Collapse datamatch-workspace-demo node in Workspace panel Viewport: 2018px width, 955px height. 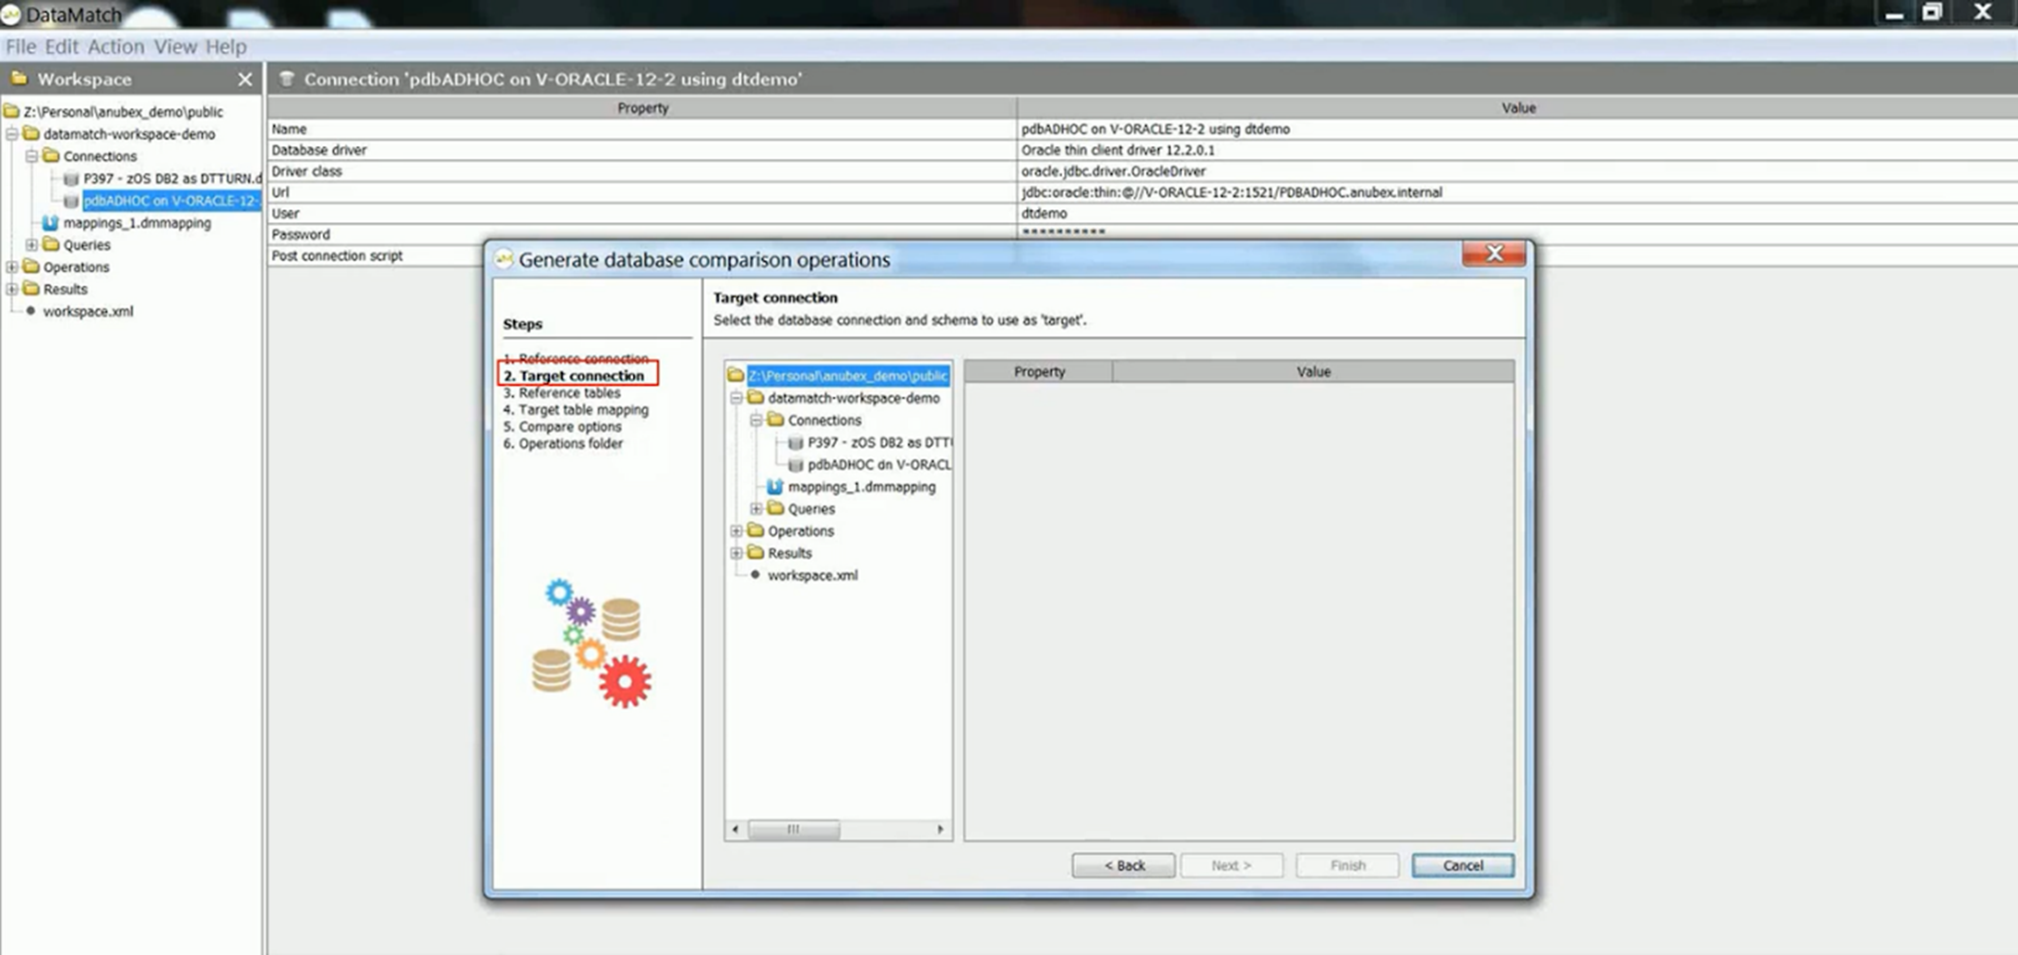tap(12, 135)
